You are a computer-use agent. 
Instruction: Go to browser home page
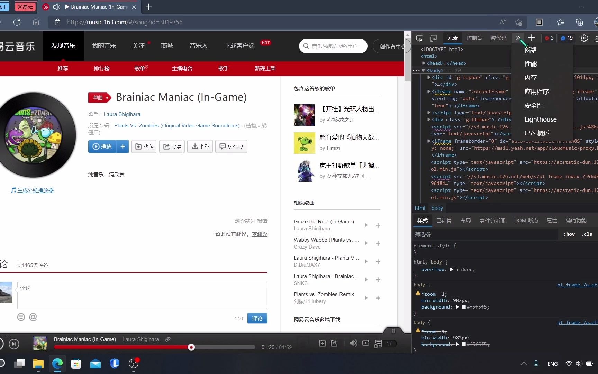coord(36,22)
